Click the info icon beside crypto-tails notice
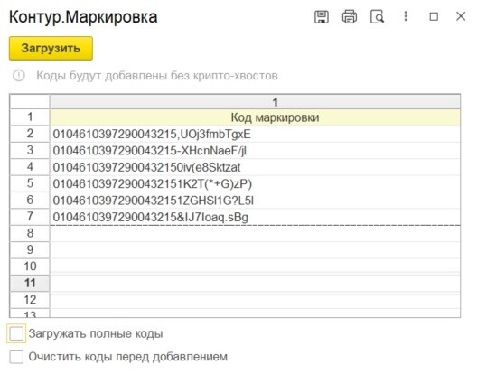The width and height of the screenshot is (477, 374). (x=19, y=76)
